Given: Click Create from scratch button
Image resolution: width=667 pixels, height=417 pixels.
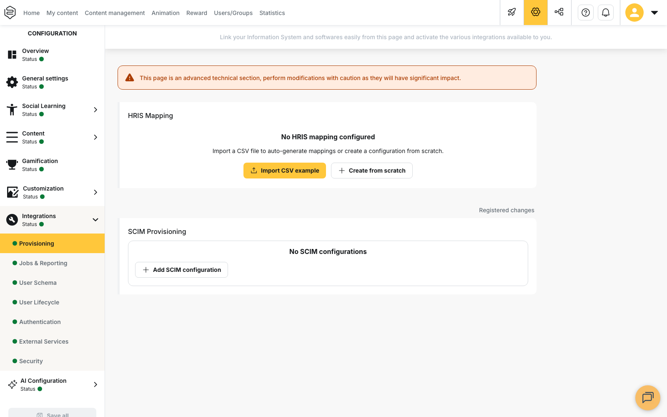Looking at the screenshot, I should 372,171.
